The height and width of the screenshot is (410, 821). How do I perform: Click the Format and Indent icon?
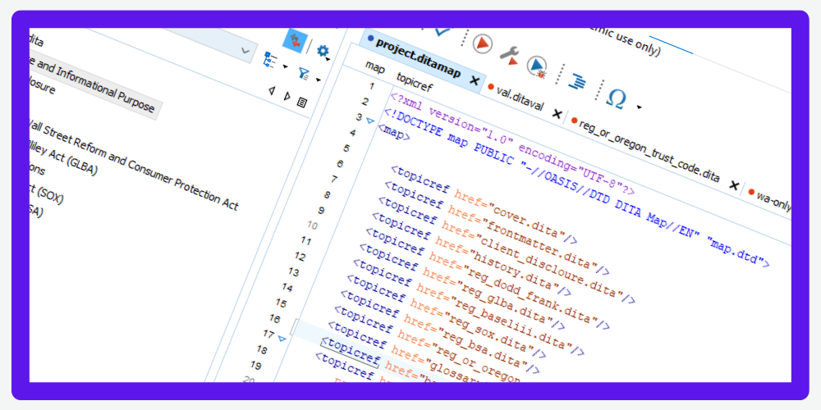pyautogui.click(x=577, y=81)
